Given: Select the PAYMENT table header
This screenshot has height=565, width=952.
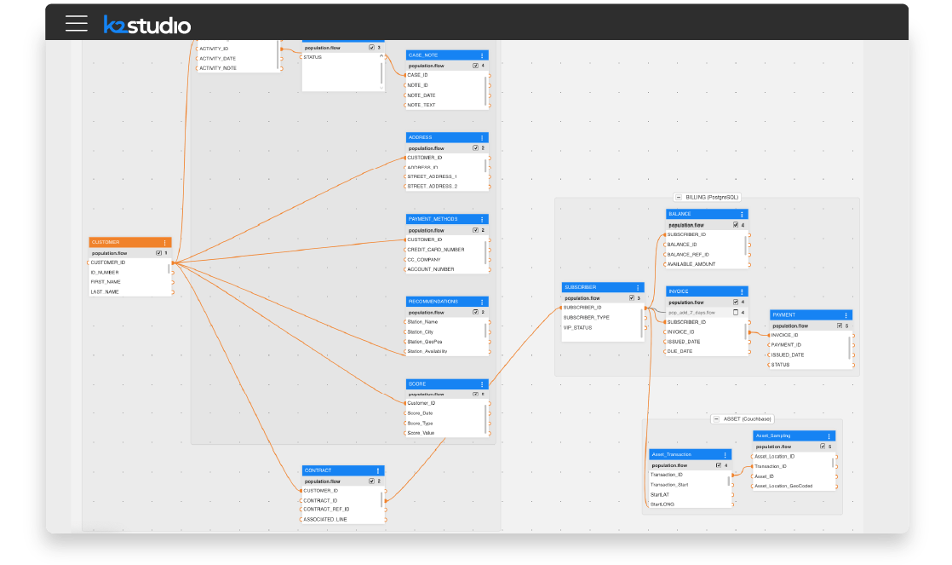Looking at the screenshot, I should [811, 315].
